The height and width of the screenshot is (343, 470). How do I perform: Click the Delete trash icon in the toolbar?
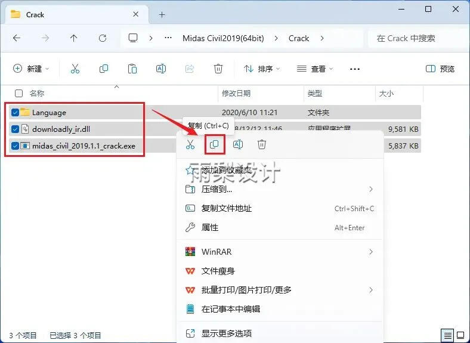coord(218,69)
